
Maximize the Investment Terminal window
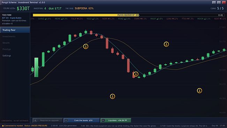coord(219,2)
